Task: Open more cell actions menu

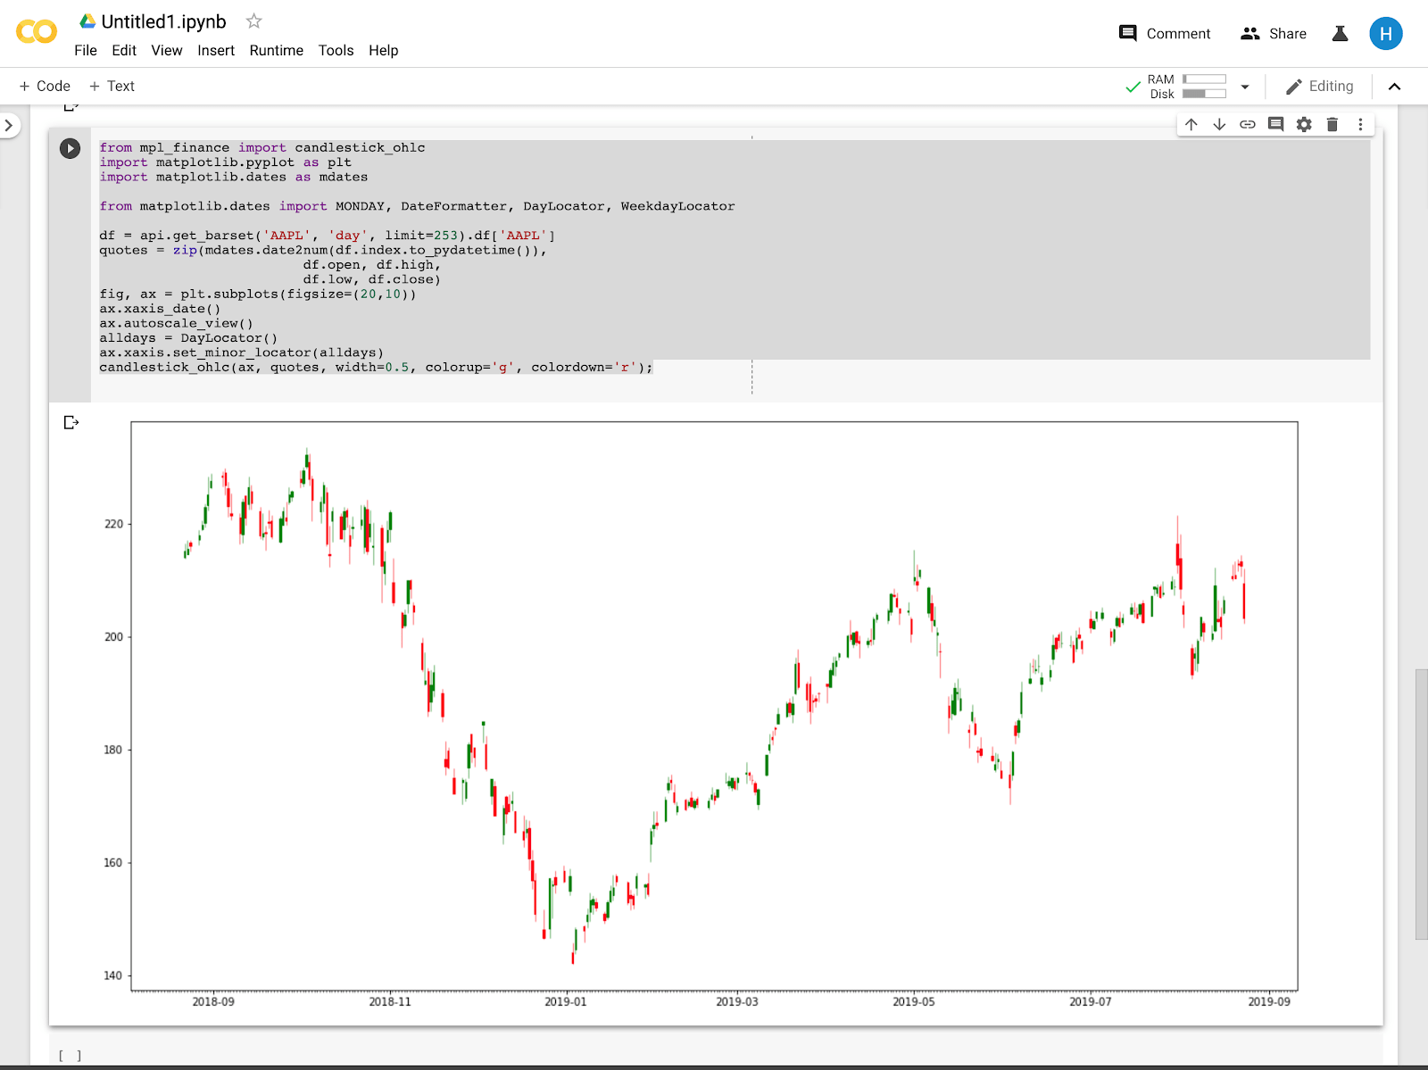Action: coord(1360,124)
